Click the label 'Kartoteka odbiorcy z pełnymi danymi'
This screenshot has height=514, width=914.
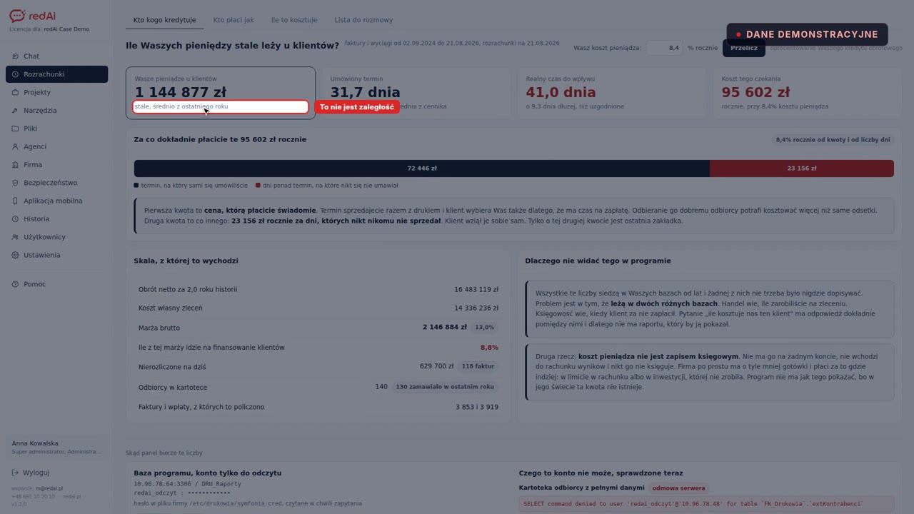click(x=582, y=488)
